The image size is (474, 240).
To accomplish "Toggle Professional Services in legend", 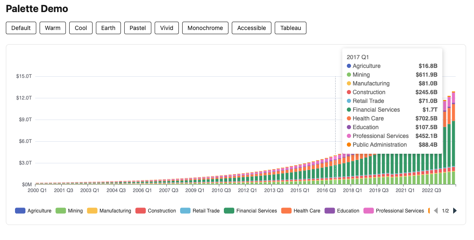I will [394, 211].
